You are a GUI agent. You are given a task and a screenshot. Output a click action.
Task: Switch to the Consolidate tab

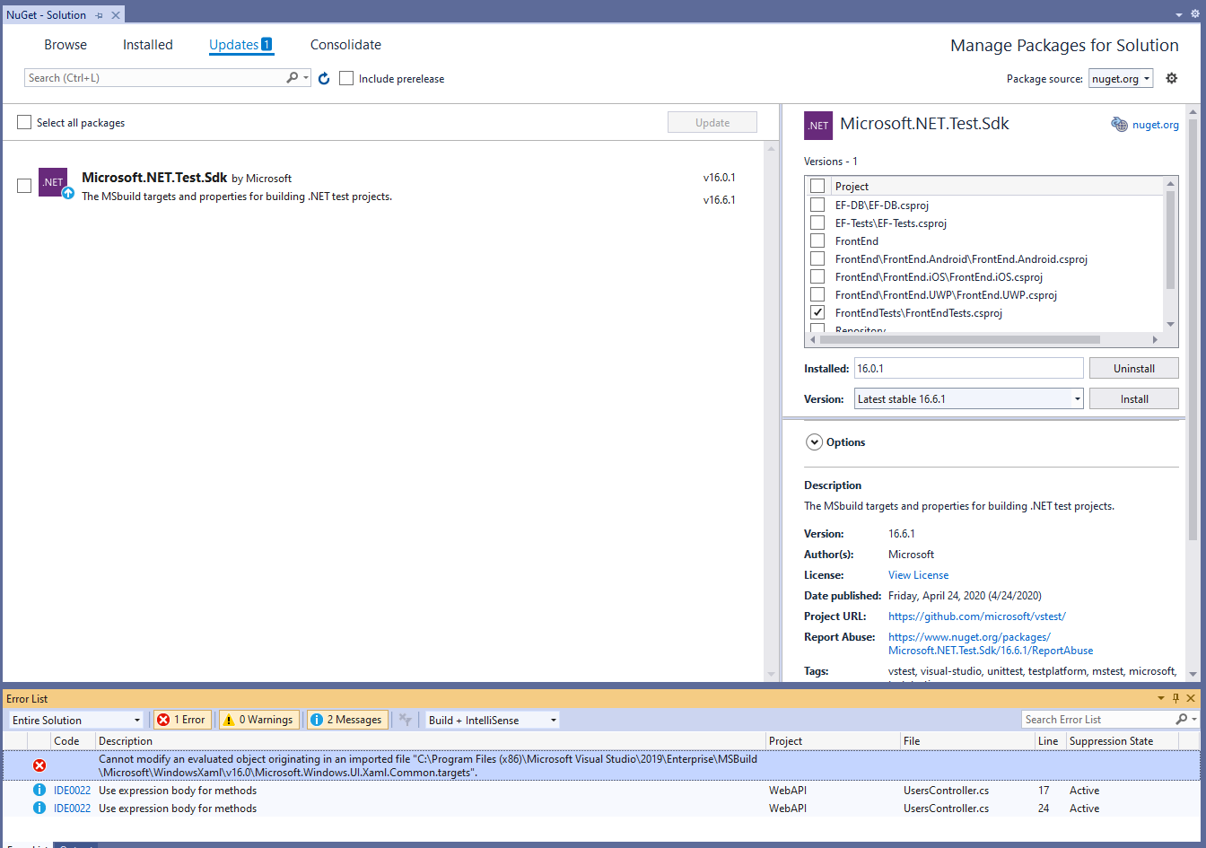(x=345, y=45)
